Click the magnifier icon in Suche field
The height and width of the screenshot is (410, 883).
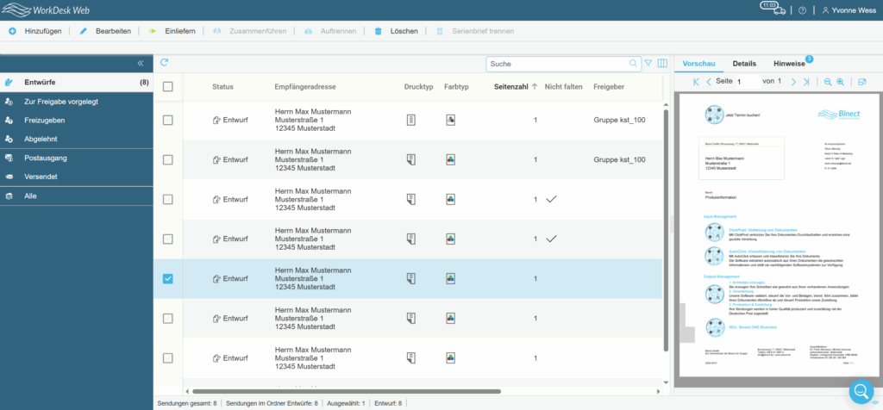634,64
